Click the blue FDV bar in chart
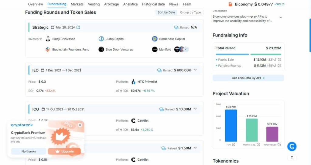The height and width of the screenshot is (165, 311). pyautogui.click(x=231, y=125)
